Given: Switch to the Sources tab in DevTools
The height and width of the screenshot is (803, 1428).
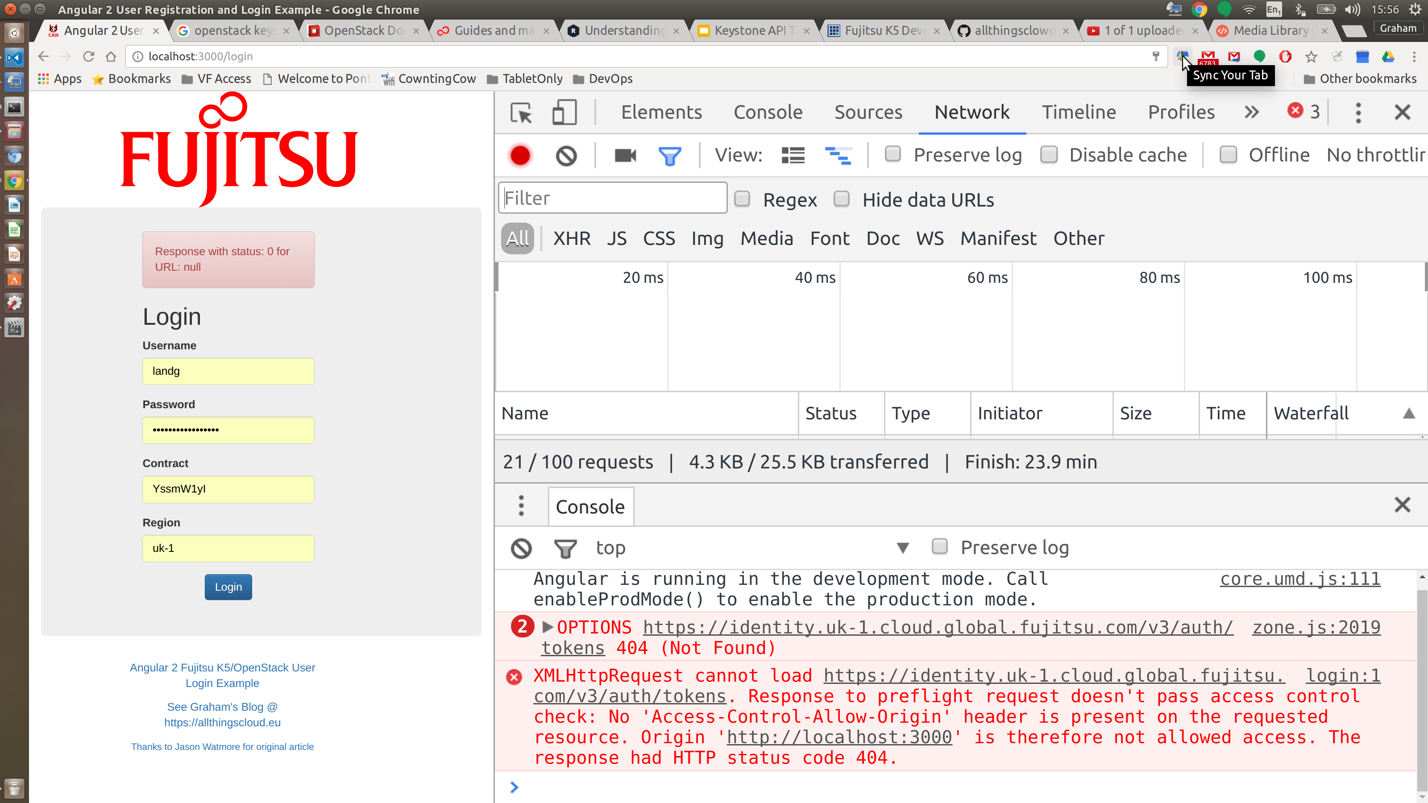Looking at the screenshot, I should coord(868,112).
